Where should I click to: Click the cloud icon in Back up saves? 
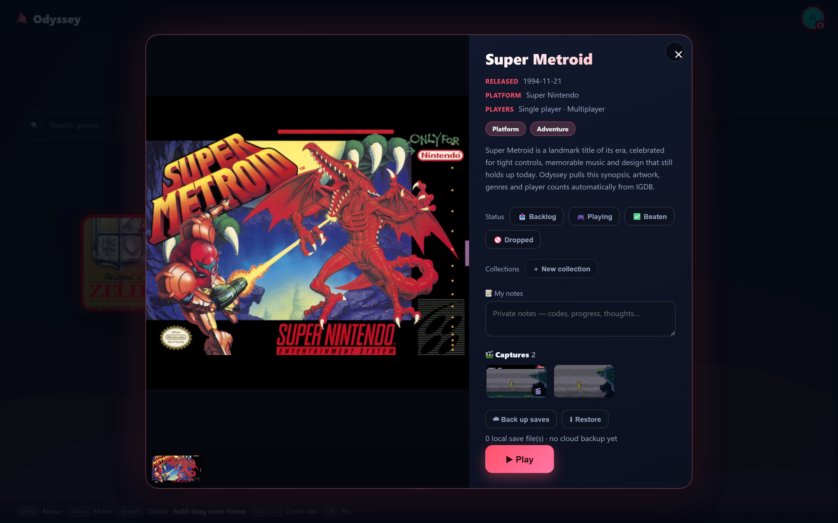coord(496,419)
